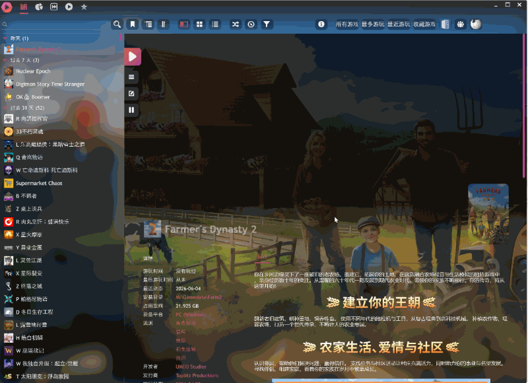Select Supermarket Chaos in game list
Screen dimensions: 528x383
(61, 184)
